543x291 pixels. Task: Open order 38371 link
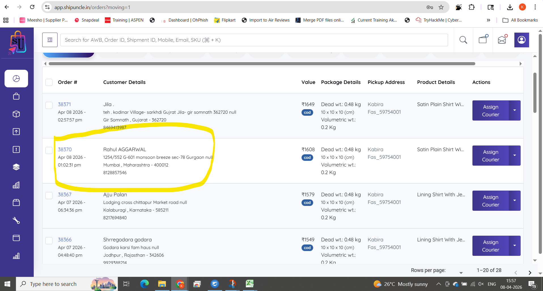(x=64, y=104)
